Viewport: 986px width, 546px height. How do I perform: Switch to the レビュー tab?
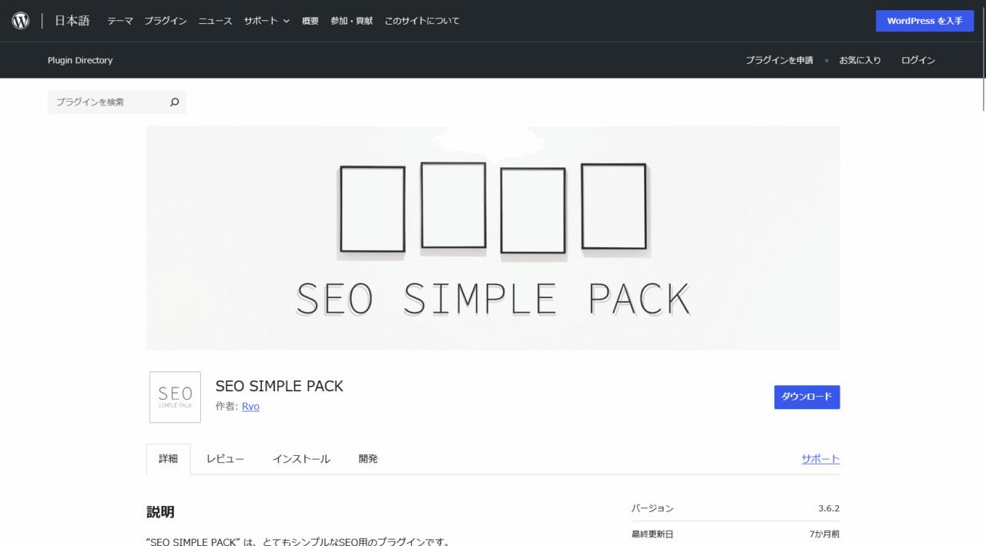tap(225, 459)
